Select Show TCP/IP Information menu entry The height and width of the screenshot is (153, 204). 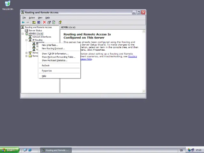point(55,54)
